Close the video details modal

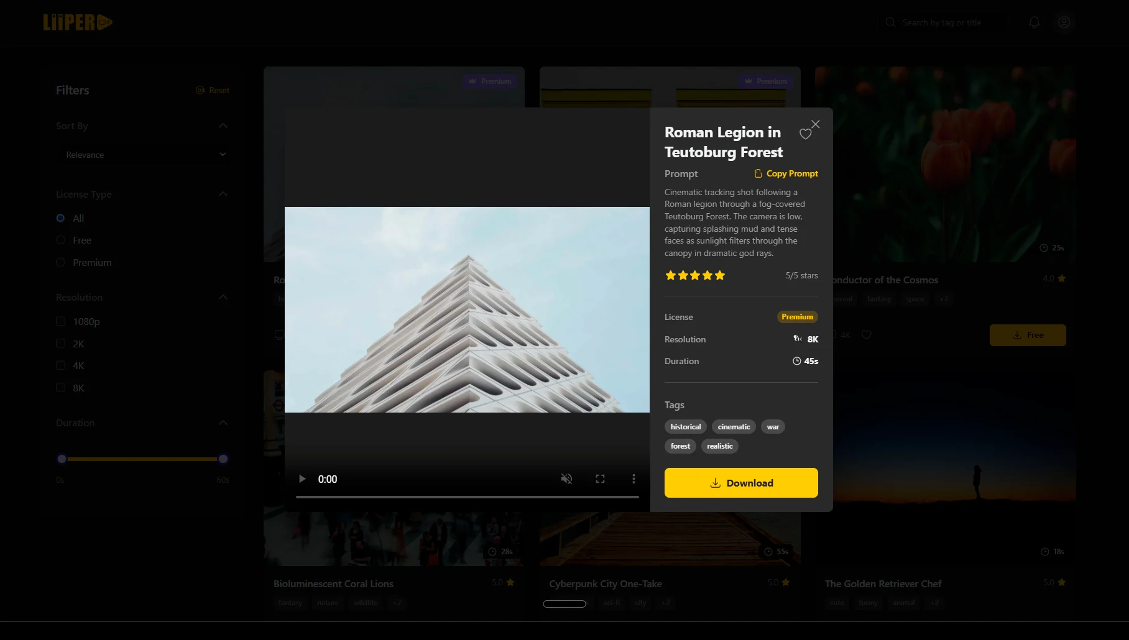point(816,124)
